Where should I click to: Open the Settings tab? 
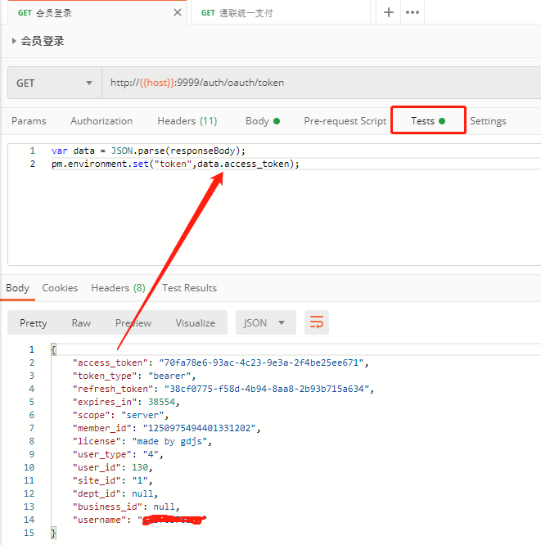(488, 121)
